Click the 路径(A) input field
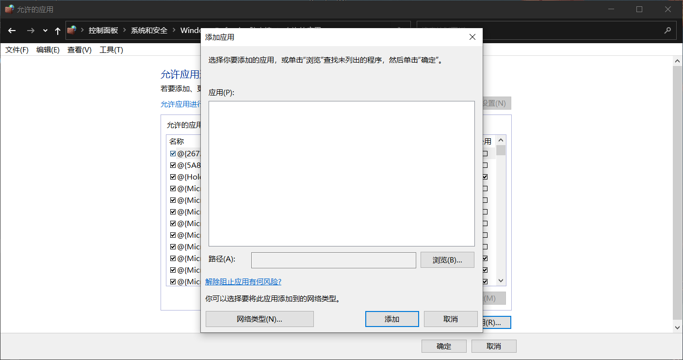Viewport: 683px width, 360px height. pyautogui.click(x=333, y=260)
